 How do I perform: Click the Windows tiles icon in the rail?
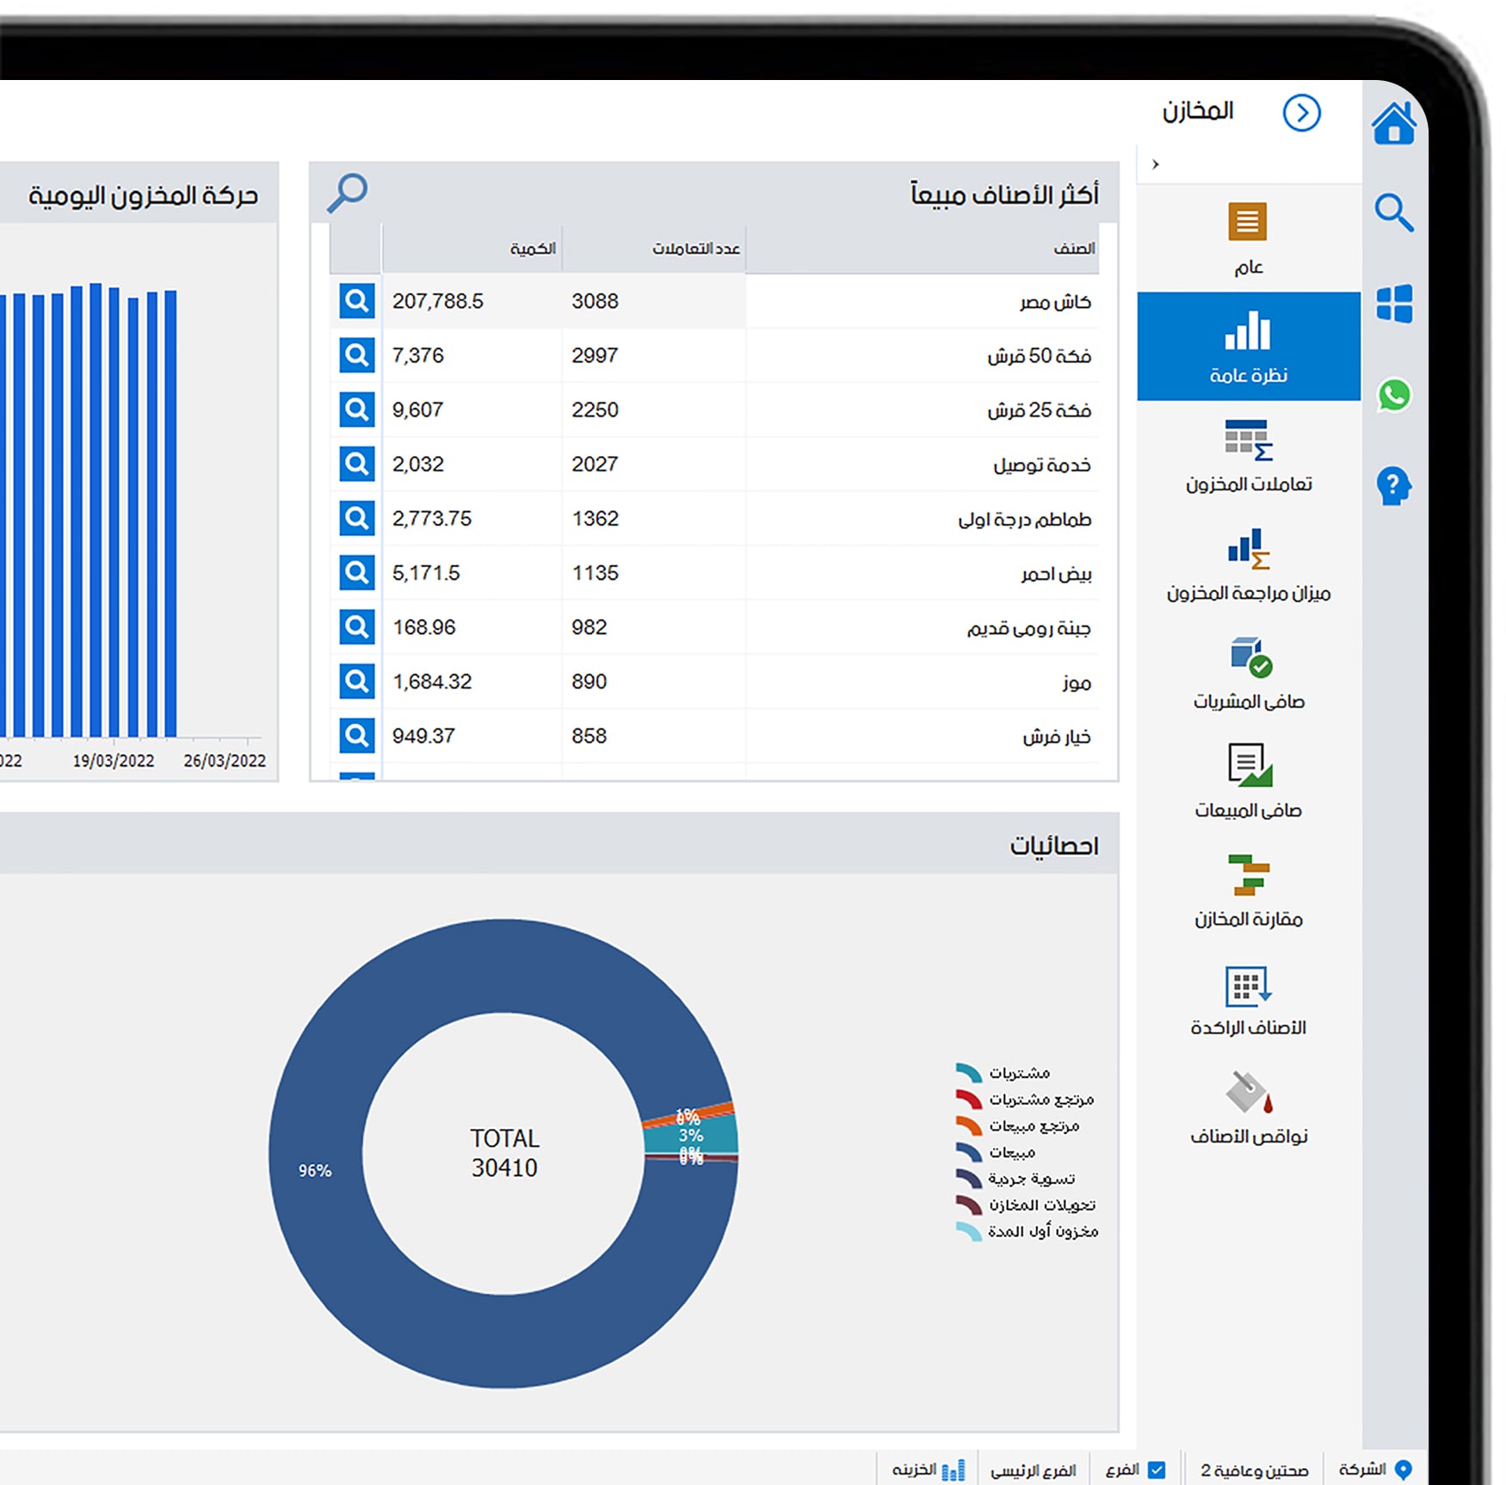[x=1393, y=304]
